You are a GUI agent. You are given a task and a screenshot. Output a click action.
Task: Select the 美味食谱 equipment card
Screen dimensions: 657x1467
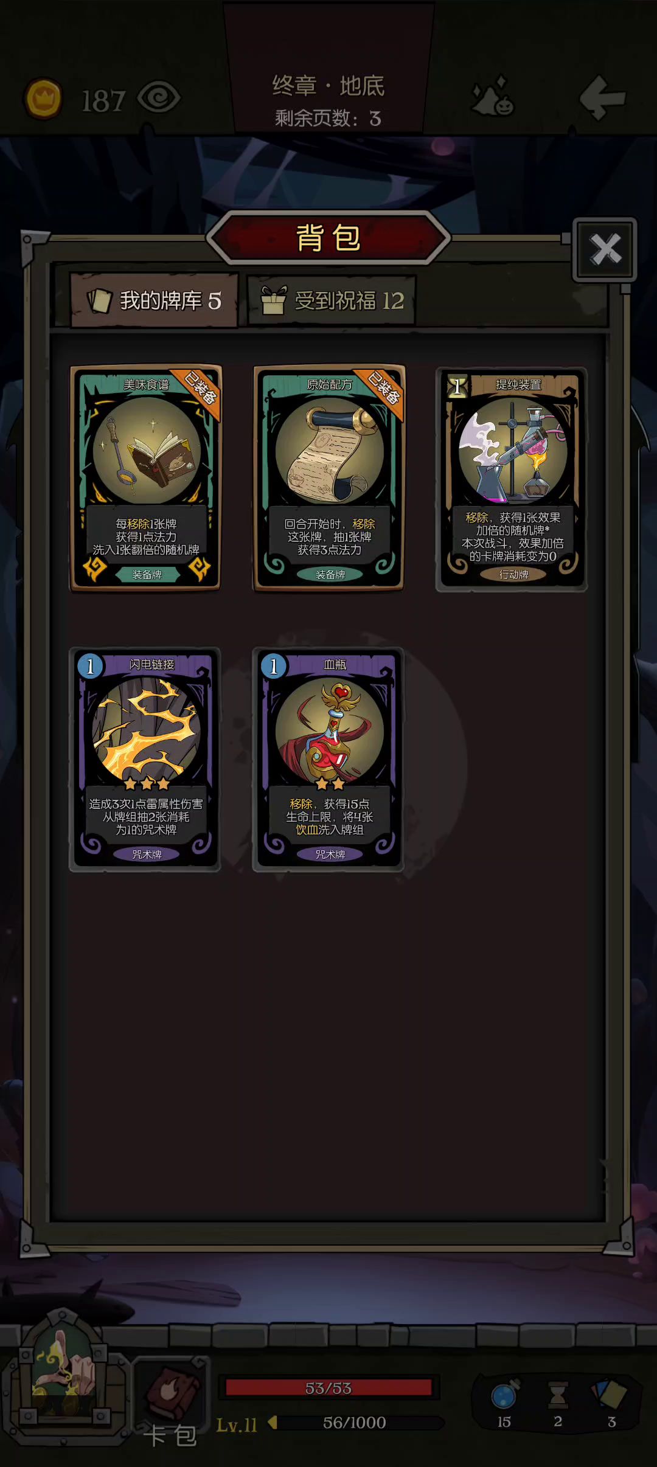click(145, 477)
